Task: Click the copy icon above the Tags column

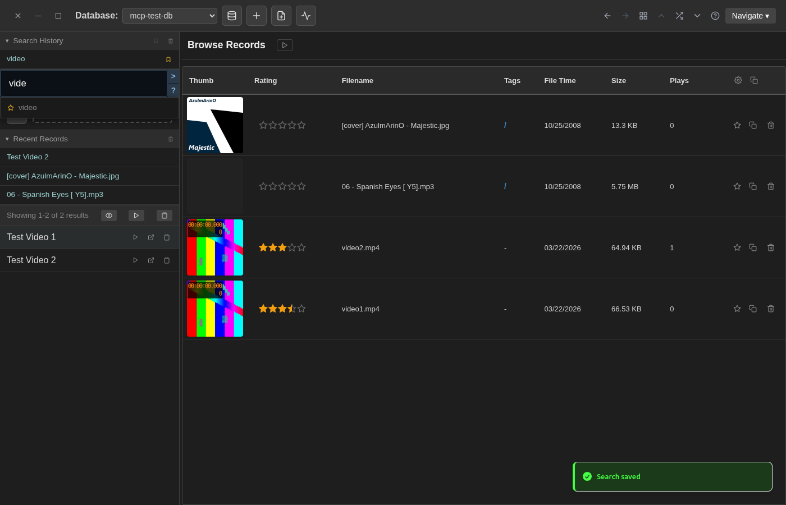Action: (754, 80)
